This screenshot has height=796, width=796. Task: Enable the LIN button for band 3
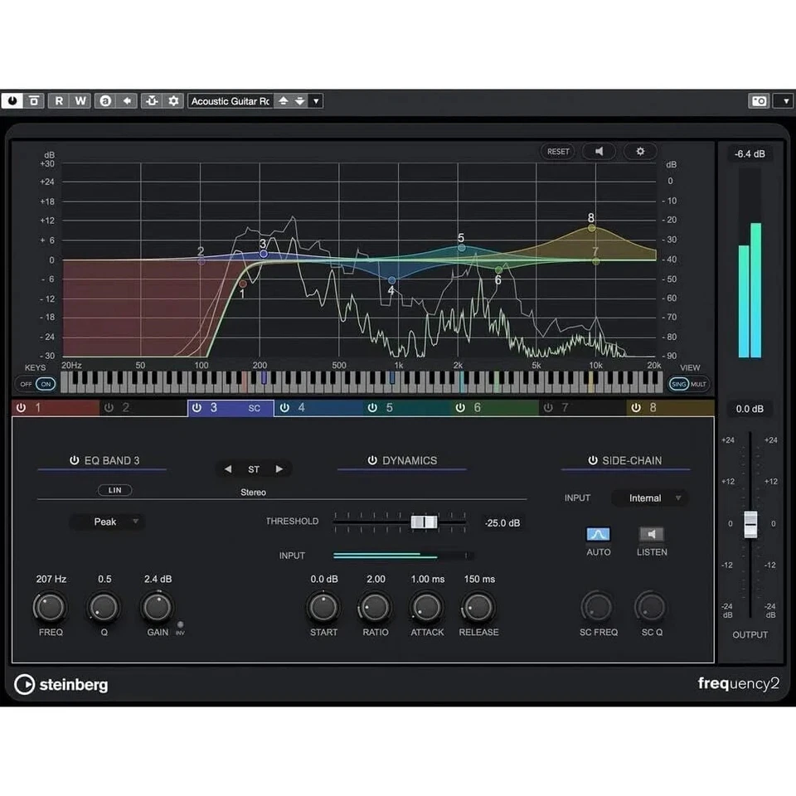coord(114,490)
